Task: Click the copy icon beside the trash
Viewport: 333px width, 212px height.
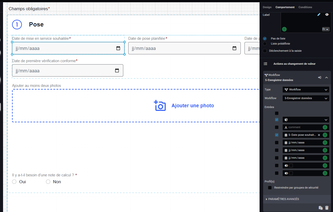Action: click(321, 208)
